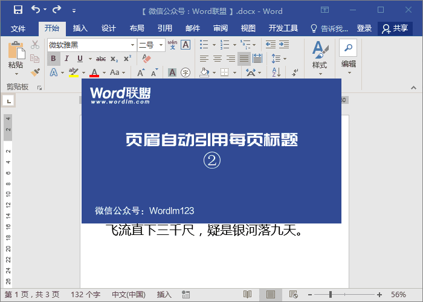Click the 登录 sign-in link

pyautogui.click(x=364, y=28)
